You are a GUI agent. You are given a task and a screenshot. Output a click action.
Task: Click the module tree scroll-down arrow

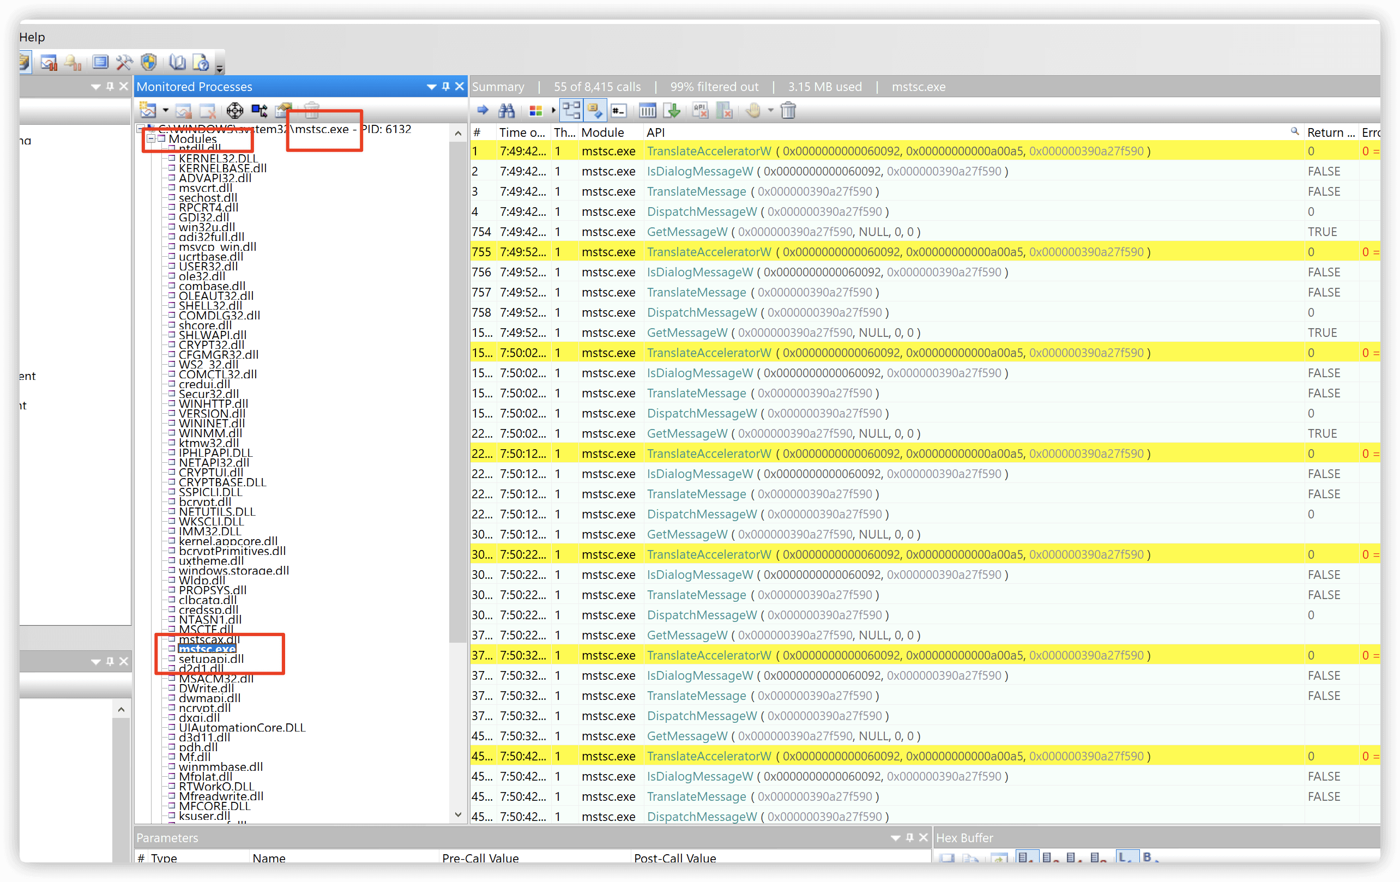458,814
